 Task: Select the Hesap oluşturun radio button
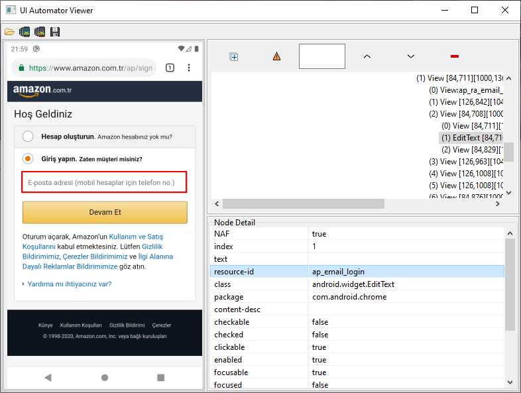tap(28, 137)
